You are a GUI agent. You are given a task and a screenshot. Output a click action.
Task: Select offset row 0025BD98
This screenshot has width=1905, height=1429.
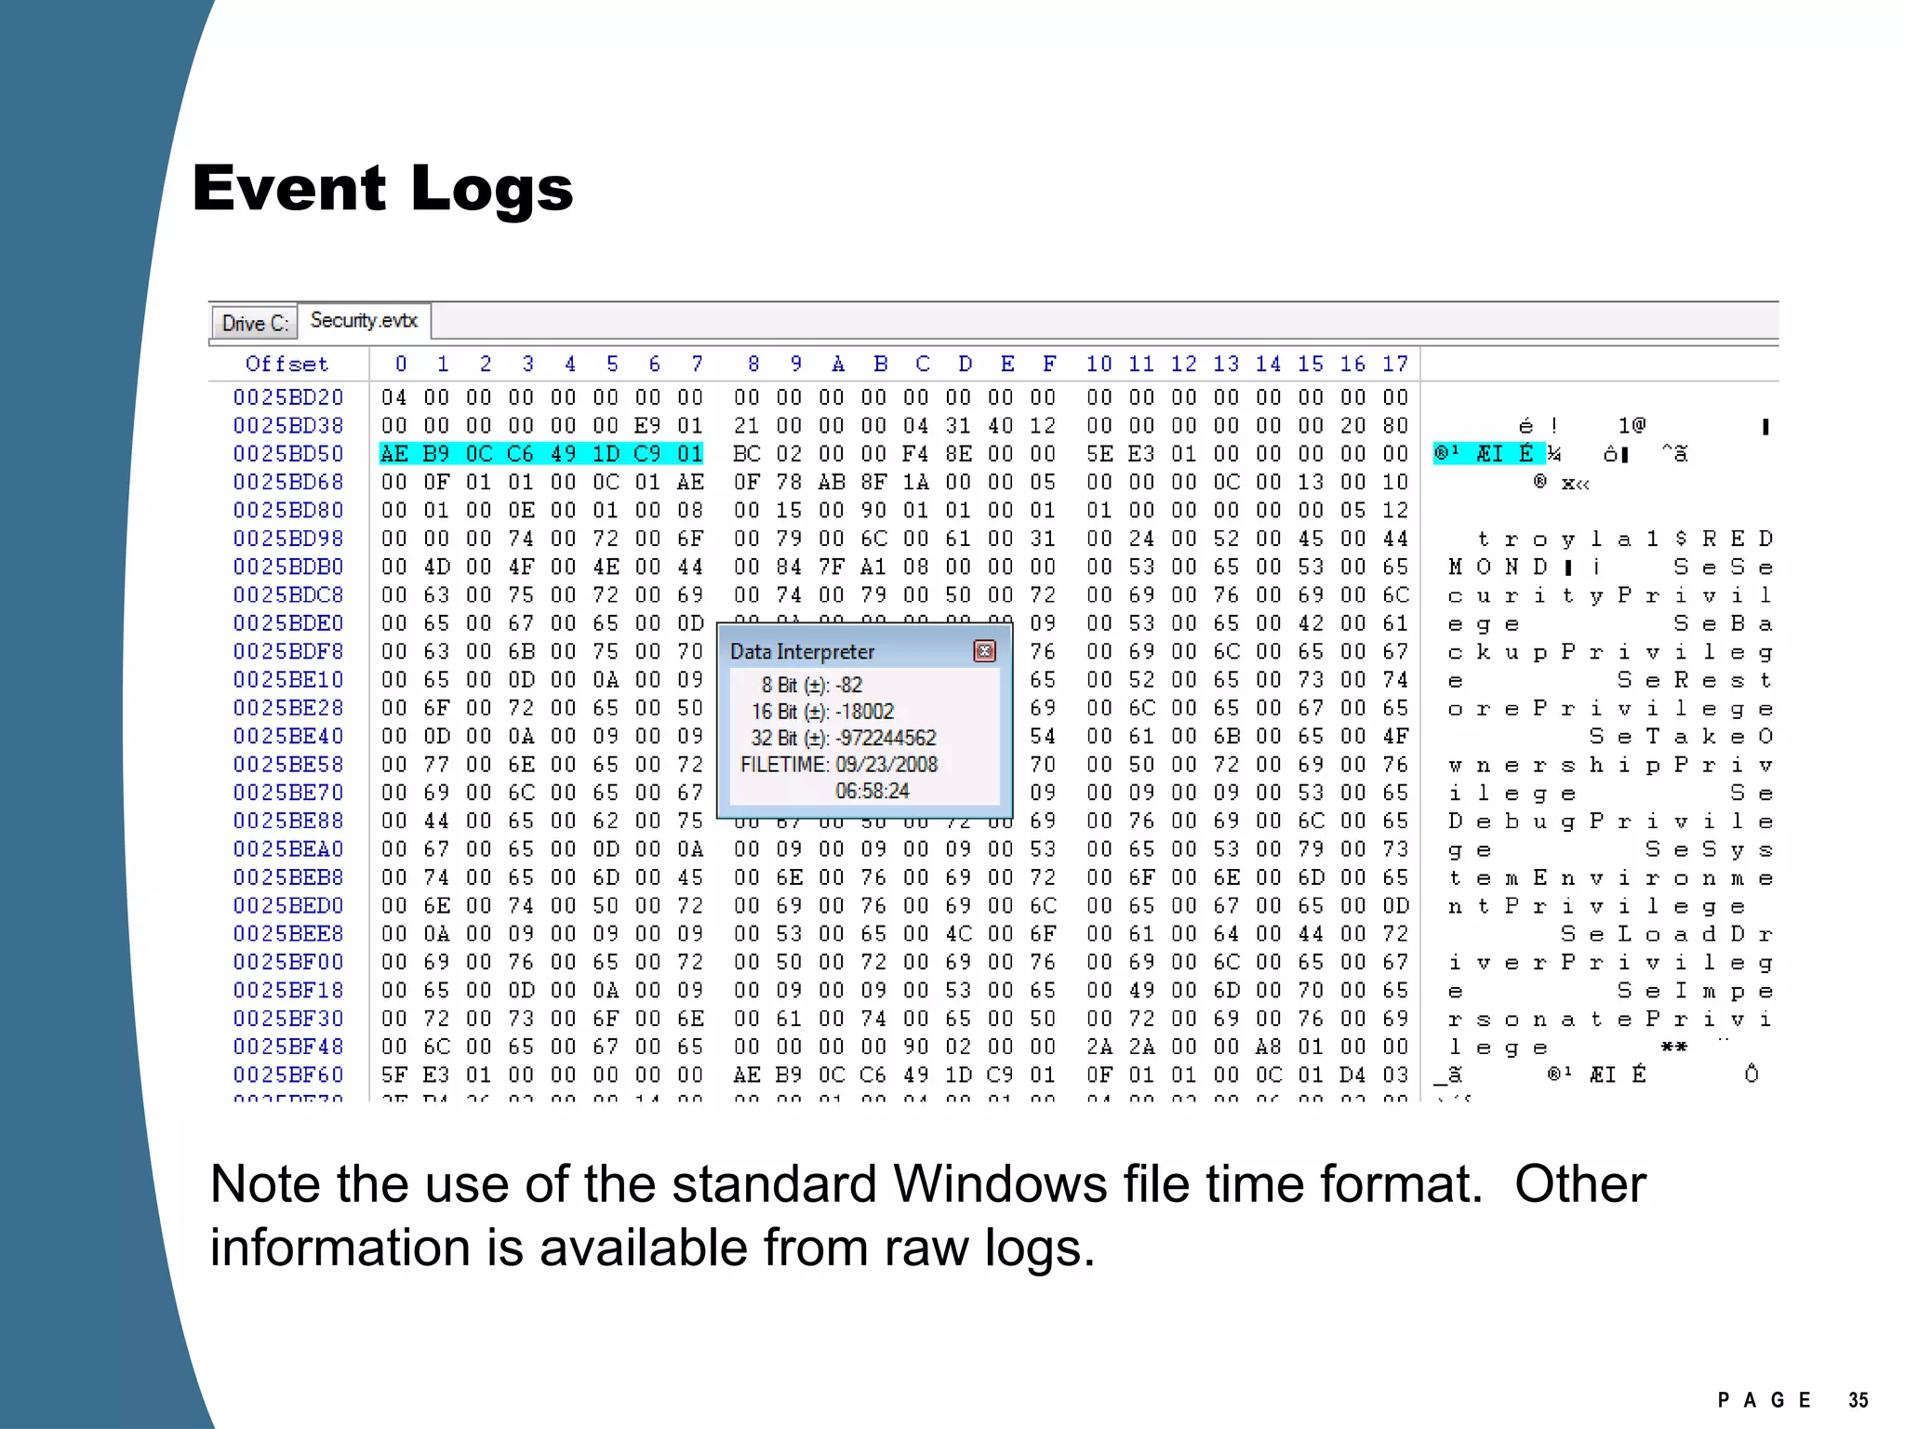pyautogui.click(x=288, y=539)
